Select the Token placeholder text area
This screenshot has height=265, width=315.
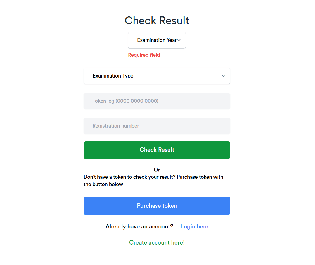125,101
